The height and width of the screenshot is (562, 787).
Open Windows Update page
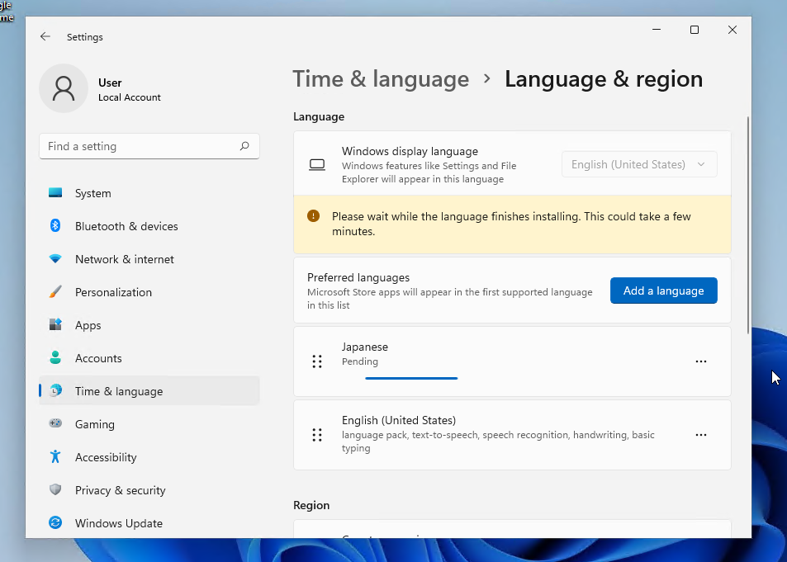pos(118,523)
